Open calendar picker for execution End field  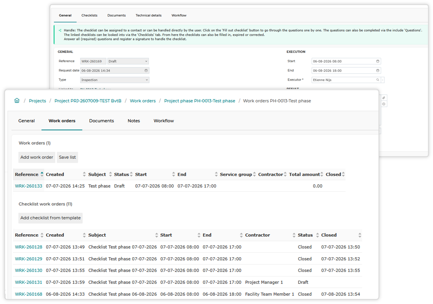click(378, 70)
